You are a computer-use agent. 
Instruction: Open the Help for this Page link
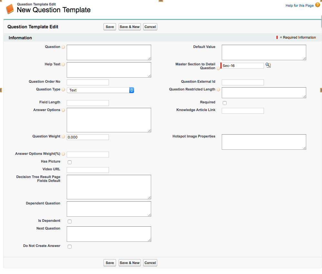(x=299, y=5)
